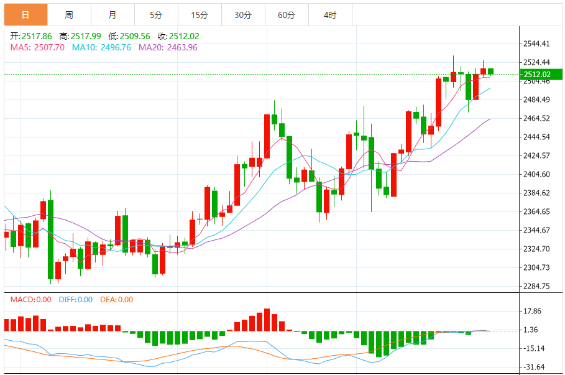Click the 2464.52 price axis label
This screenshot has height=375, width=565.
pyautogui.click(x=536, y=118)
